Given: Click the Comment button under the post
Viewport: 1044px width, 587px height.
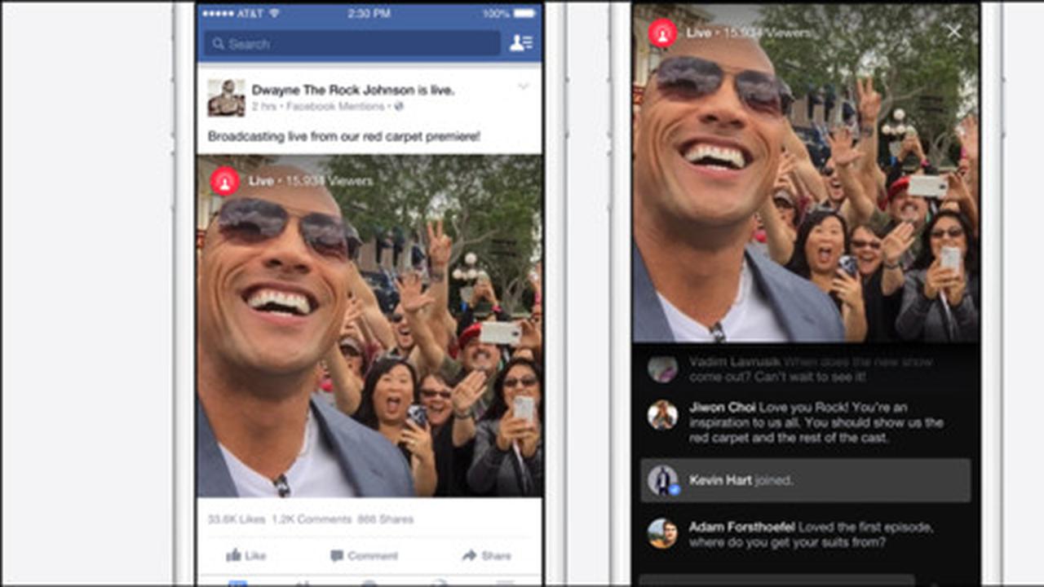Looking at the screenshot, I should [x=364, y=555].
